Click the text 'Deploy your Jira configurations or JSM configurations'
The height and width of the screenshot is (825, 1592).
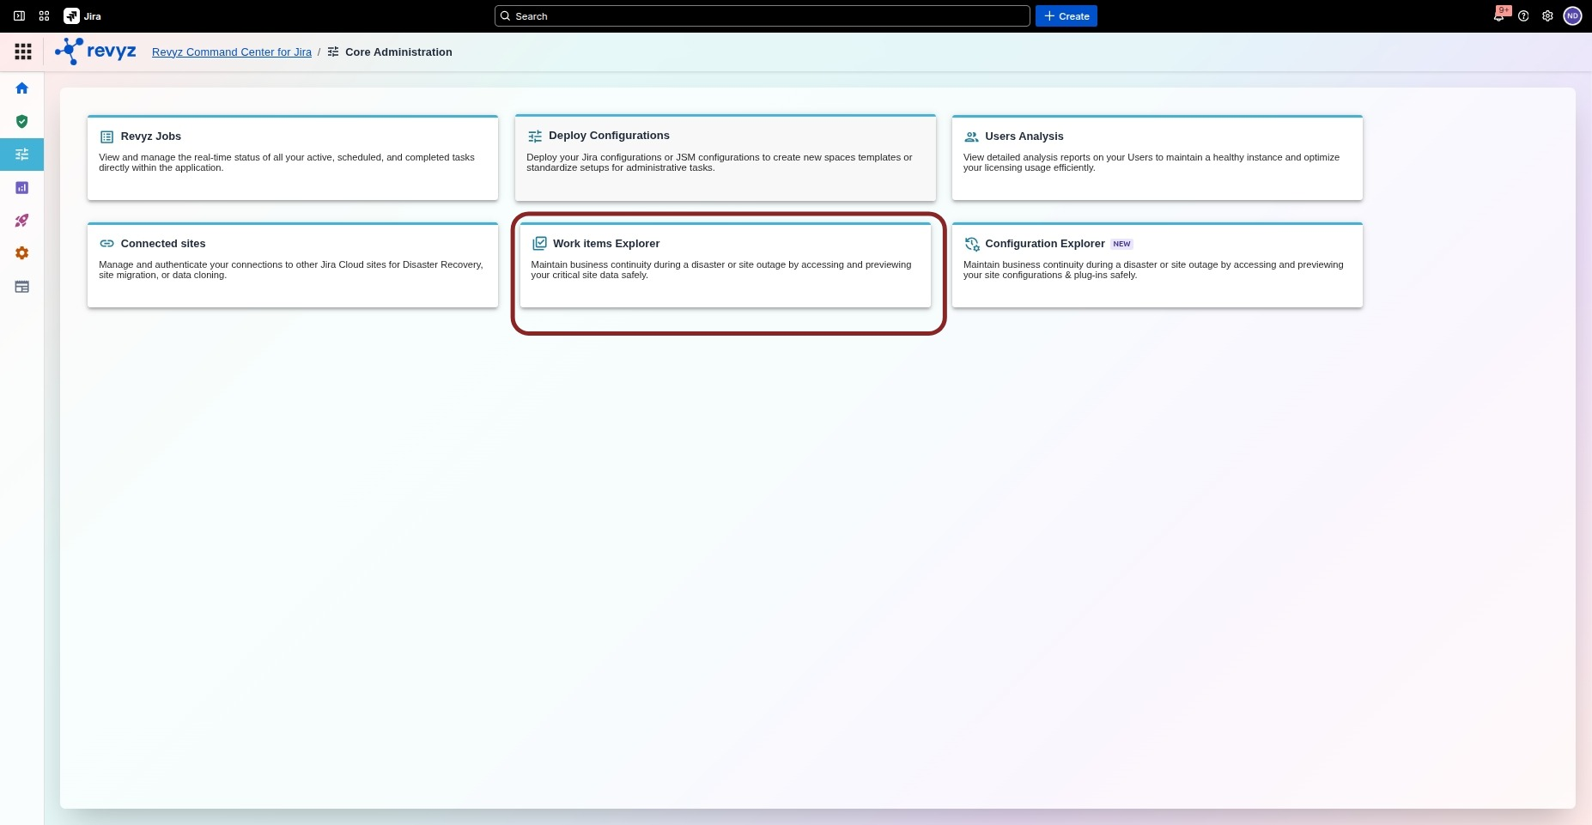pyautogui.click(x=720, y=162)
